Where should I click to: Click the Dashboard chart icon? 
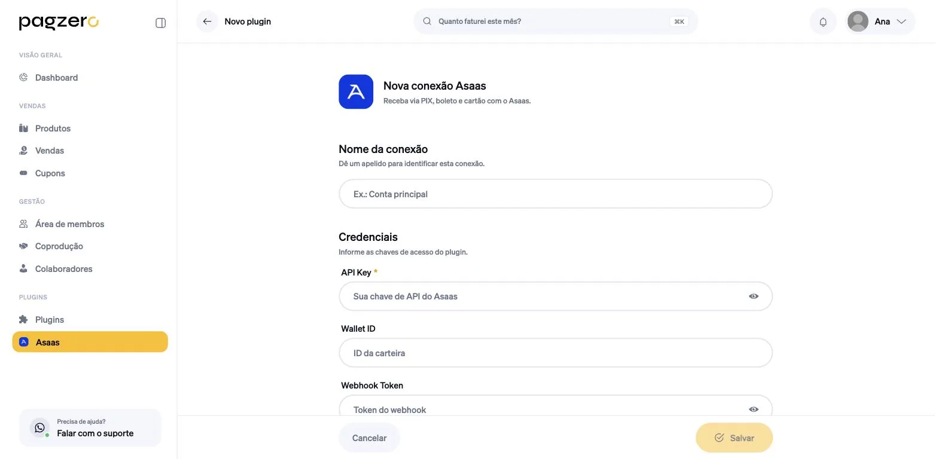click(24, 77)
